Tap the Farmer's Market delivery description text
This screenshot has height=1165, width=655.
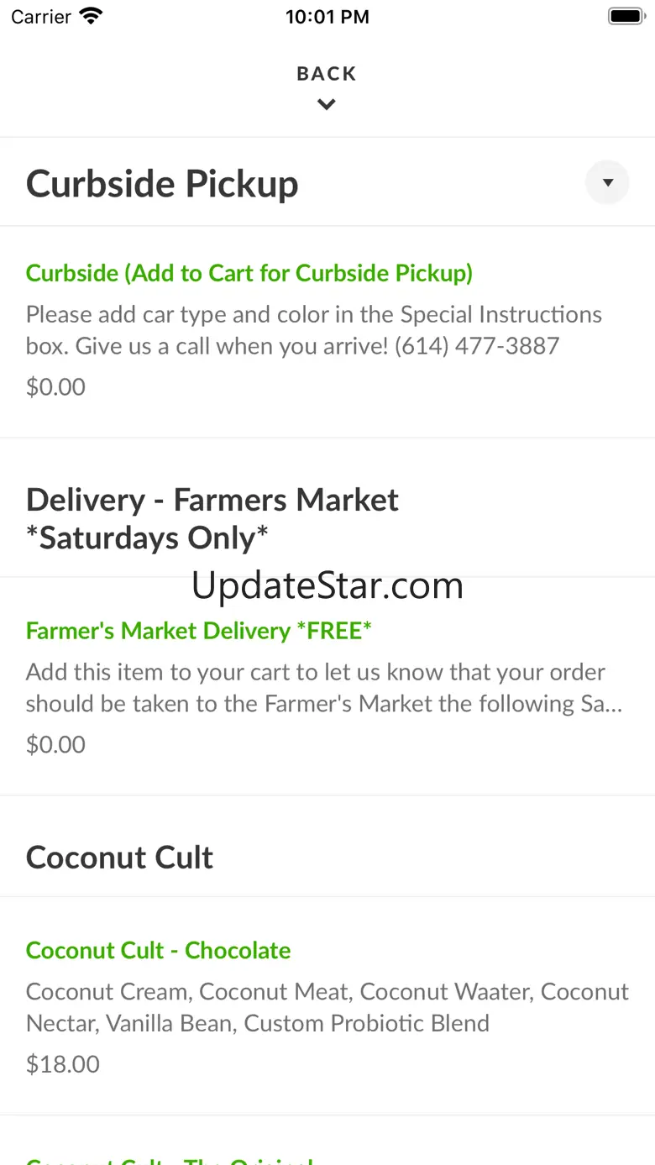pyautogui.click(x=323, y=688)
